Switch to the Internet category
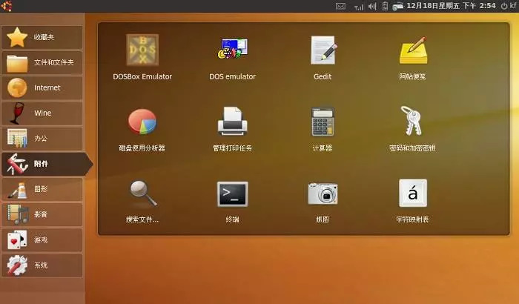Image resolution: width=519 pixels, height=304 pixels. 42,87
